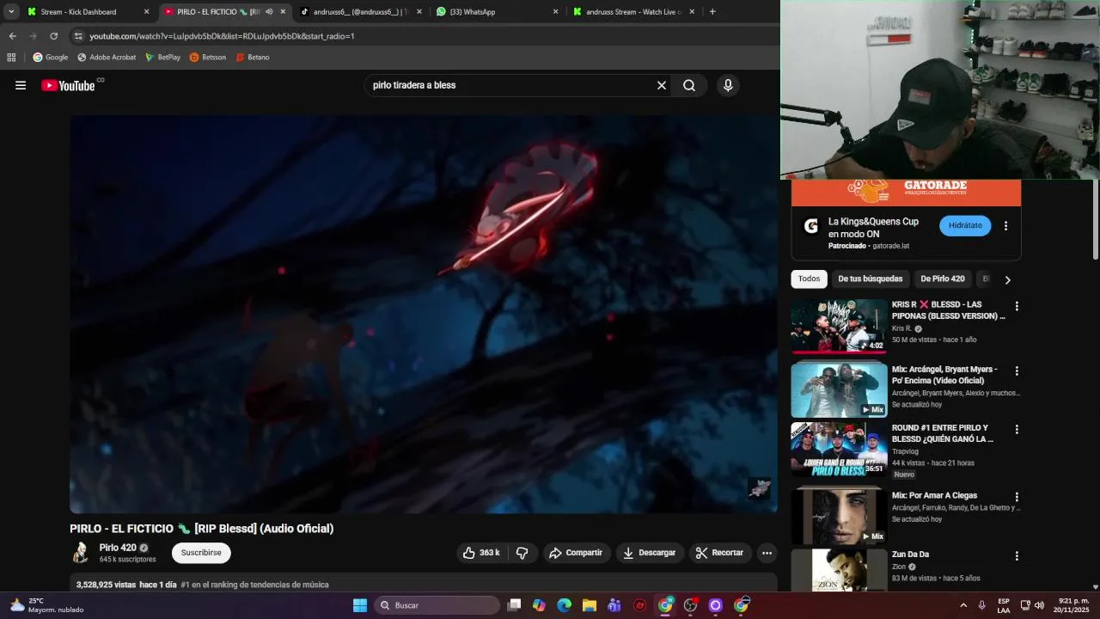Open options menu for the Gatorade ad
Image resolution: width=1100 pixels, height=619 pixels.
(x=1005, y=226)
